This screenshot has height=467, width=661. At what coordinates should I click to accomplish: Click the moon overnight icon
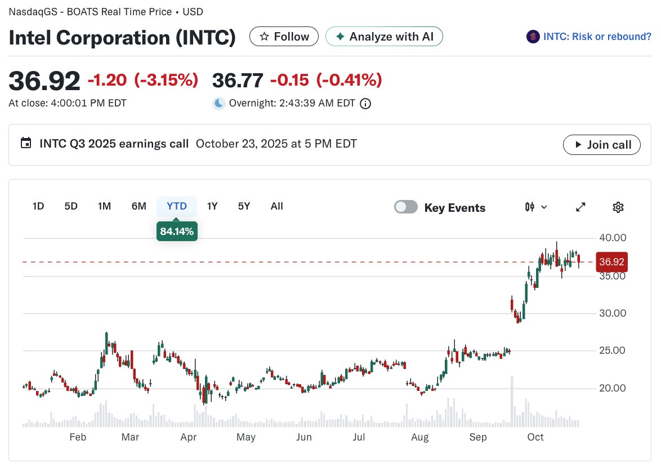tap(218, 103)
